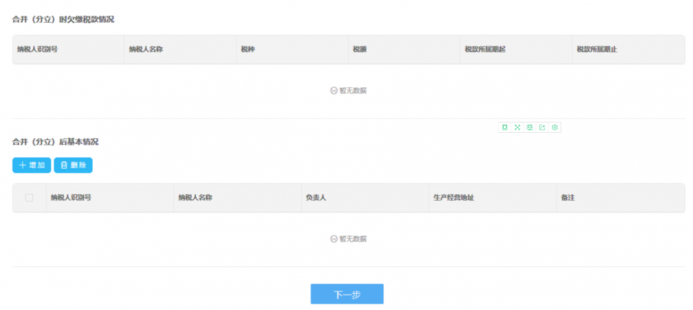Click 暂无数据 placeholder in the lower table

349,239
